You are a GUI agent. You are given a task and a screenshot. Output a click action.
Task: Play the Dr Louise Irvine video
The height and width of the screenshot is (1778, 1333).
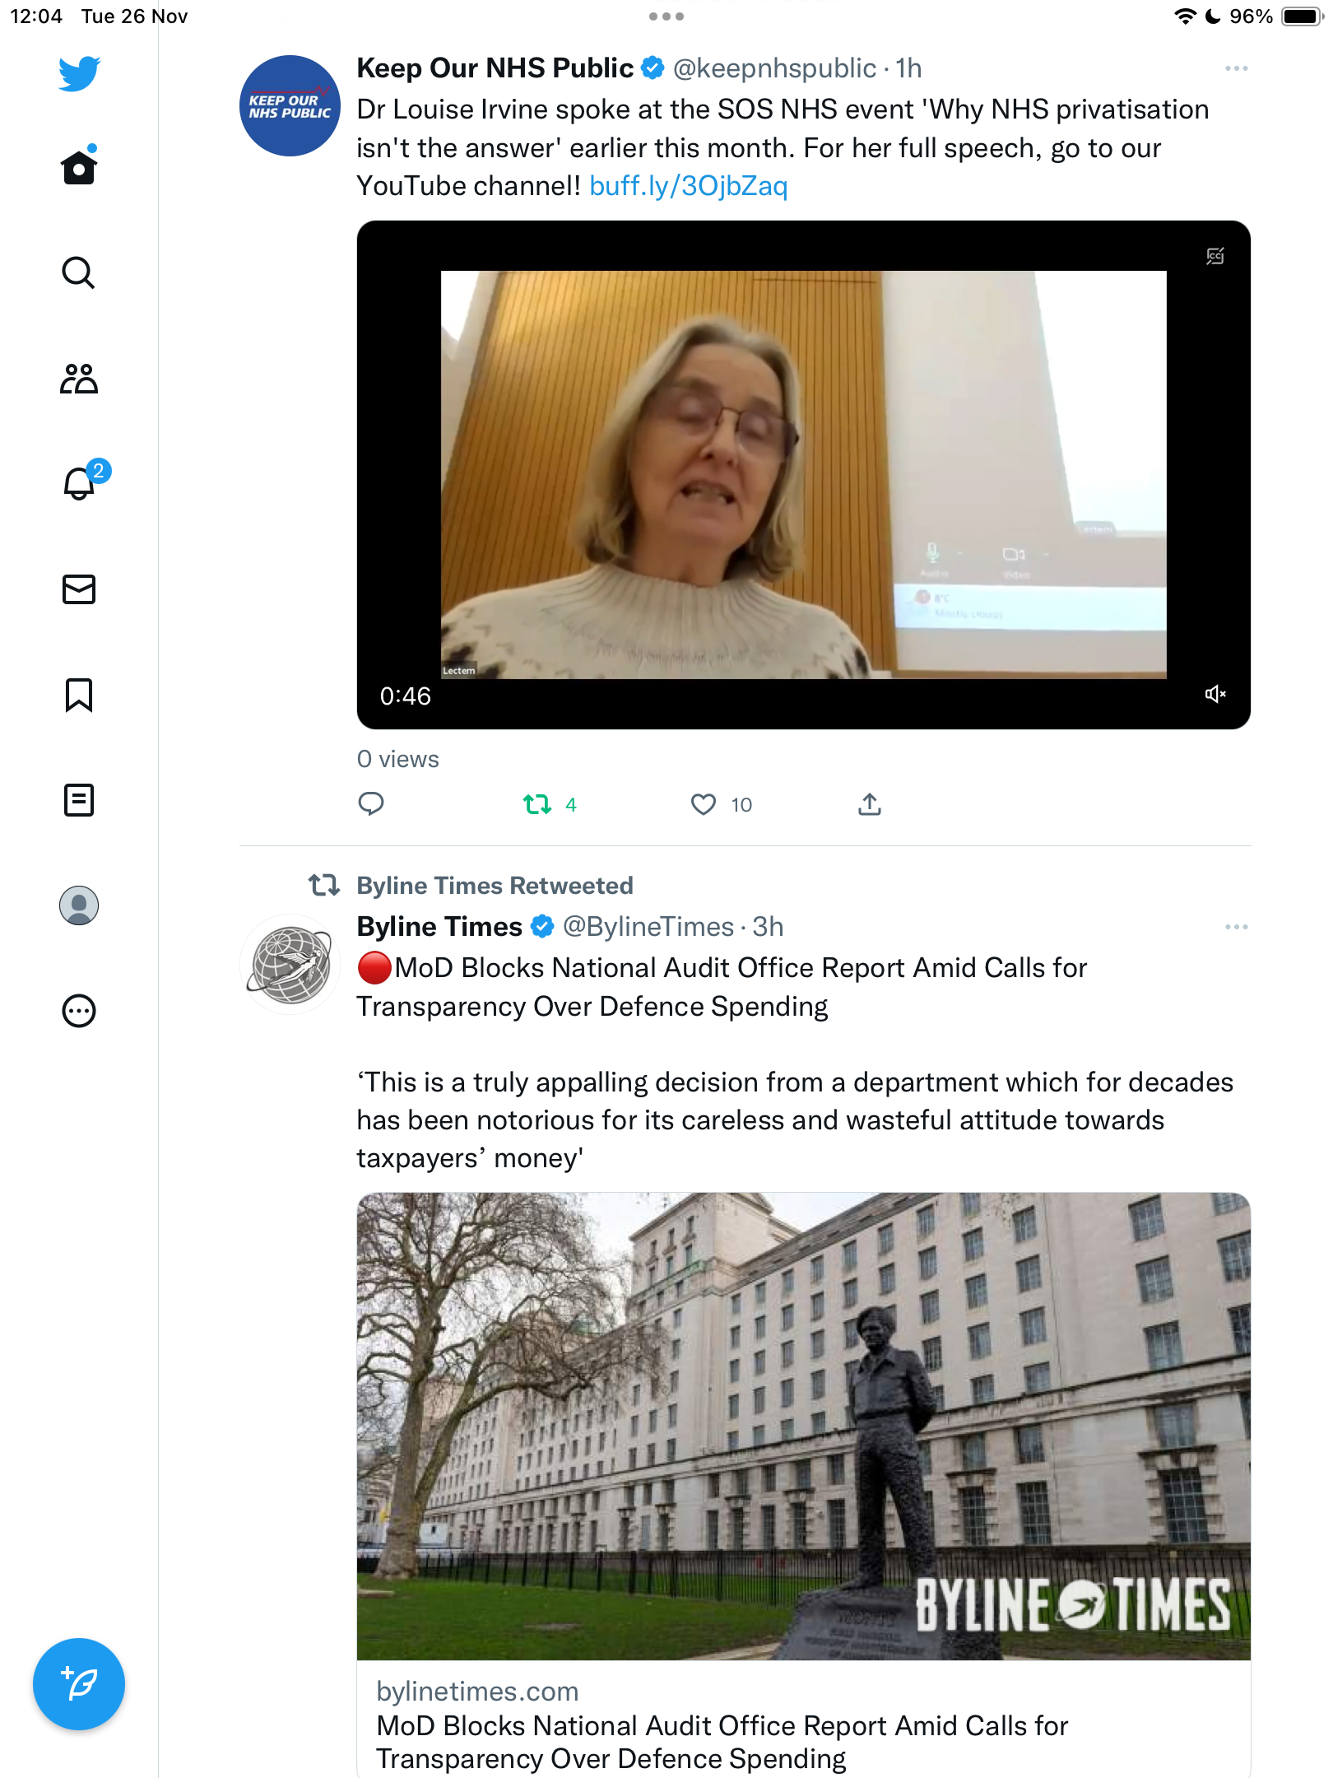pos(803,474)
